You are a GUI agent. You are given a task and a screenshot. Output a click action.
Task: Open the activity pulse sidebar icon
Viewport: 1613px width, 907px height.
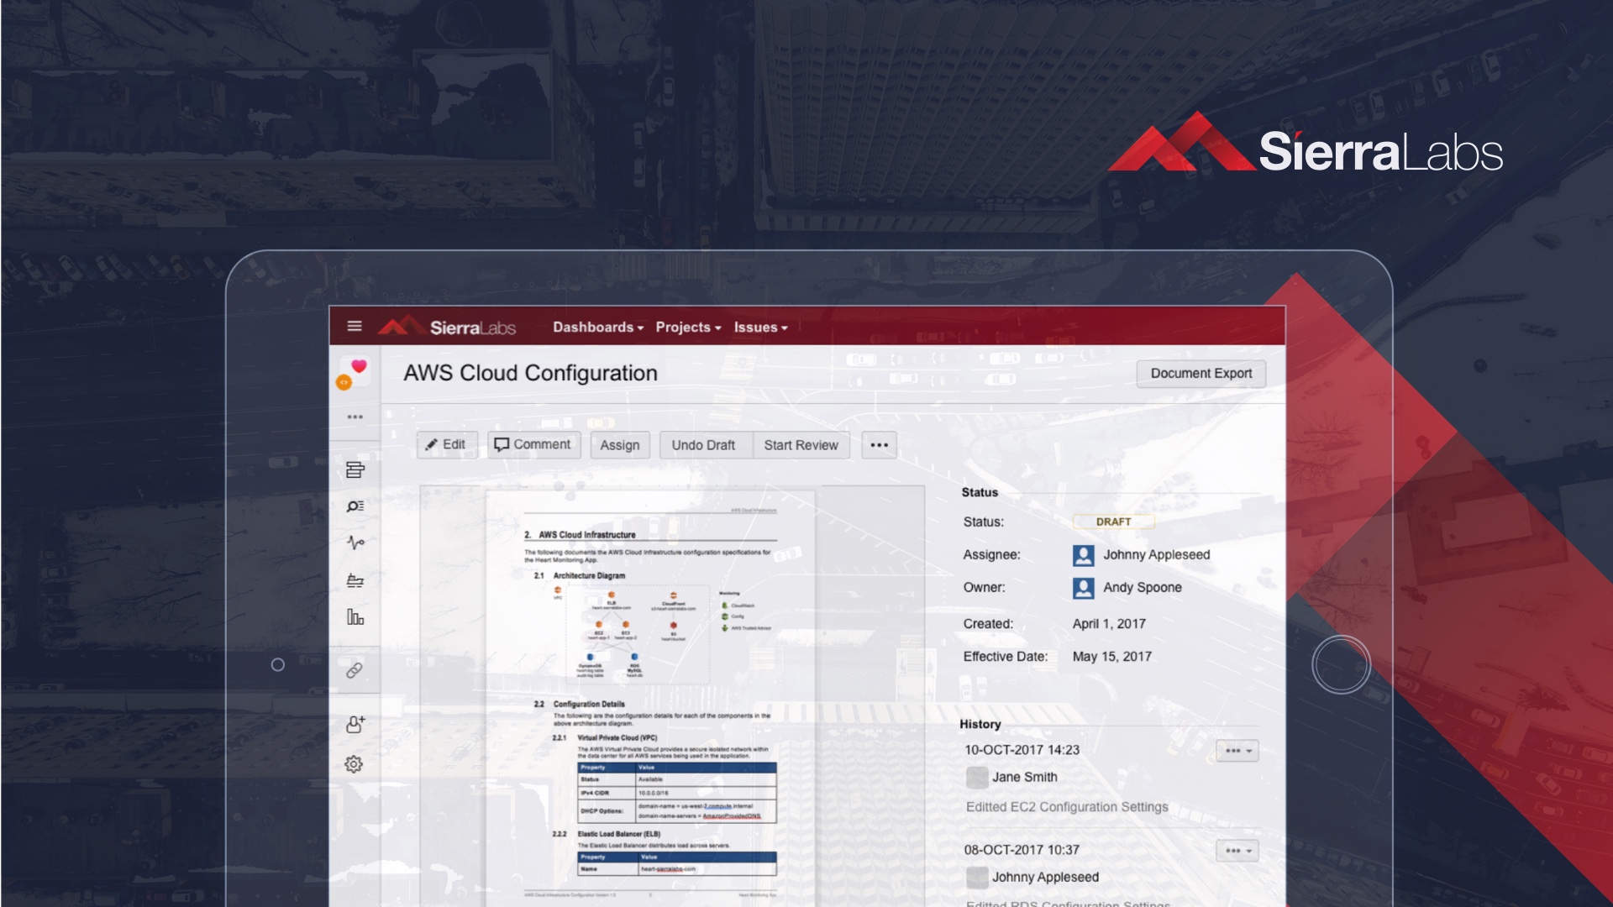tap(355, 543)
